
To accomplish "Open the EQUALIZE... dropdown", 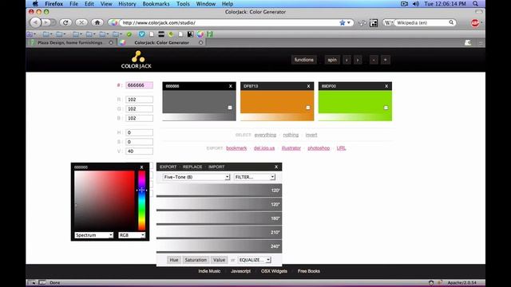I will pos(254,260).
